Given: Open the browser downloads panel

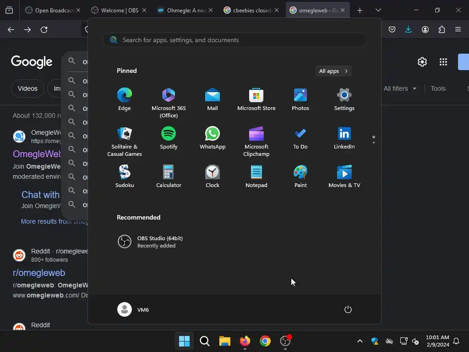Looking at the screenshot, I should 408,29.
